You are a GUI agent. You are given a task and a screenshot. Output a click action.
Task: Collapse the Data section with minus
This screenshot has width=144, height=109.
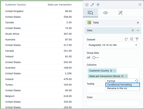coord(138,30)
